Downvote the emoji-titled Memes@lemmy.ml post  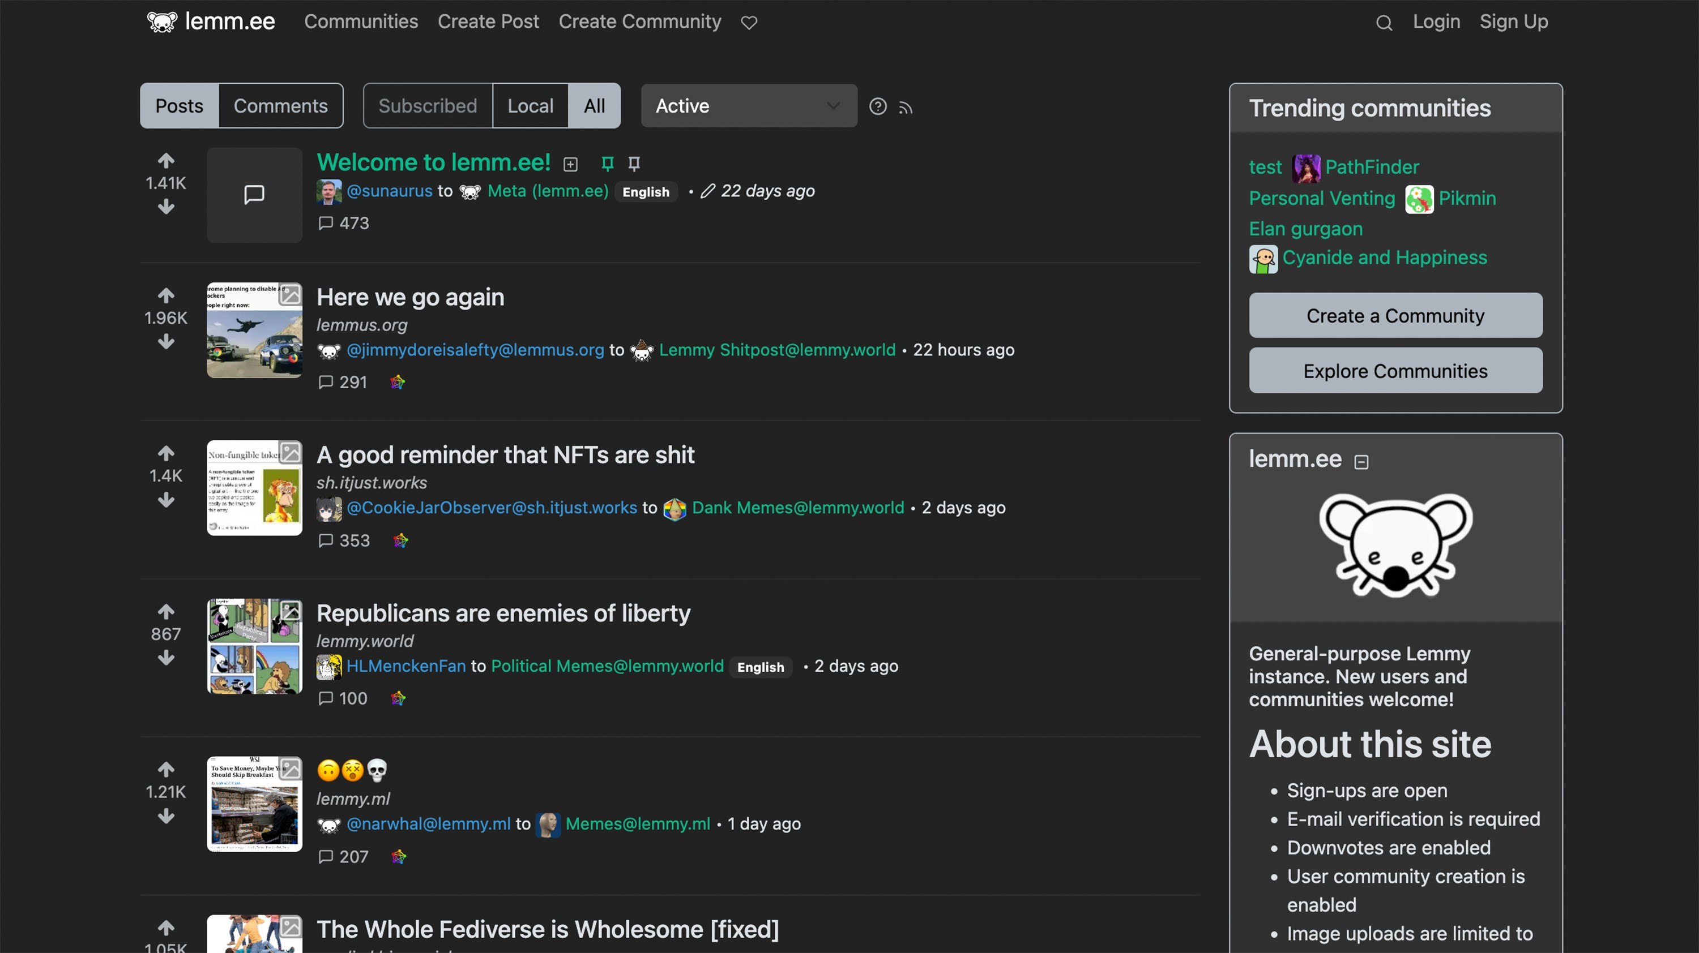click(x=166, y=817)
